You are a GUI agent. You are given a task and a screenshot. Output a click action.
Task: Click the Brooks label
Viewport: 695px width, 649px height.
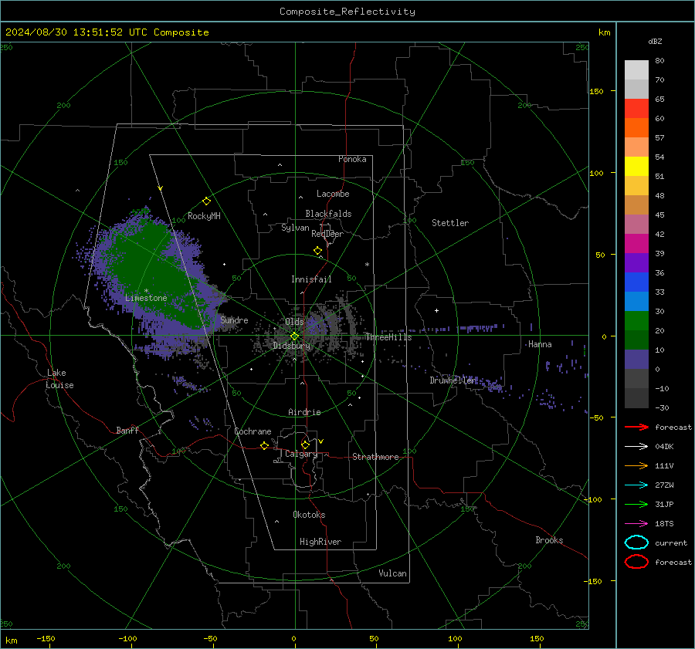[549, 540]
